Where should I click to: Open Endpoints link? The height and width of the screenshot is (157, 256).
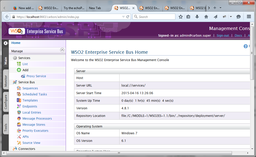(x=30, y=106)
